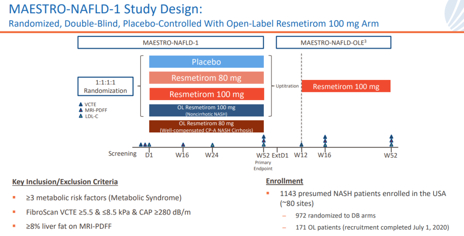
Task: Click the MRI-PDFF legend triangle icon
Action: [x=81, y=110]
